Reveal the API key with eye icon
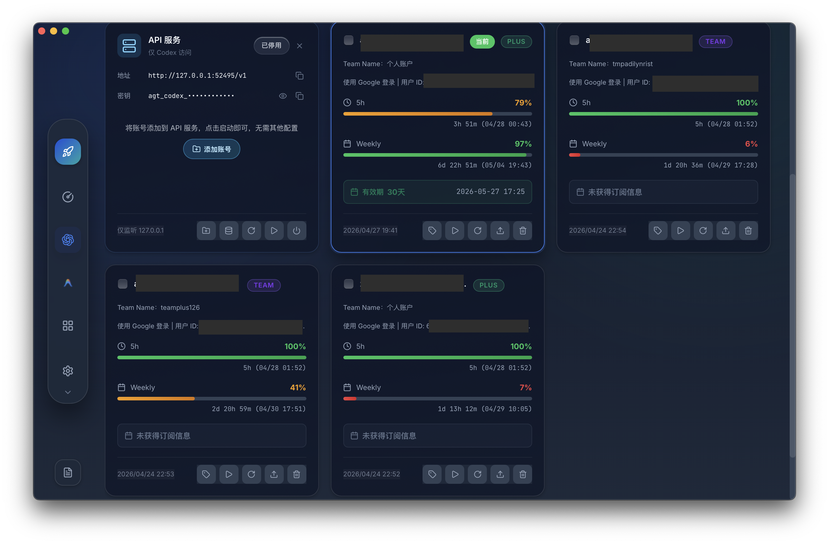This screenshot has height=544, width=829. [x=283, y=96]
